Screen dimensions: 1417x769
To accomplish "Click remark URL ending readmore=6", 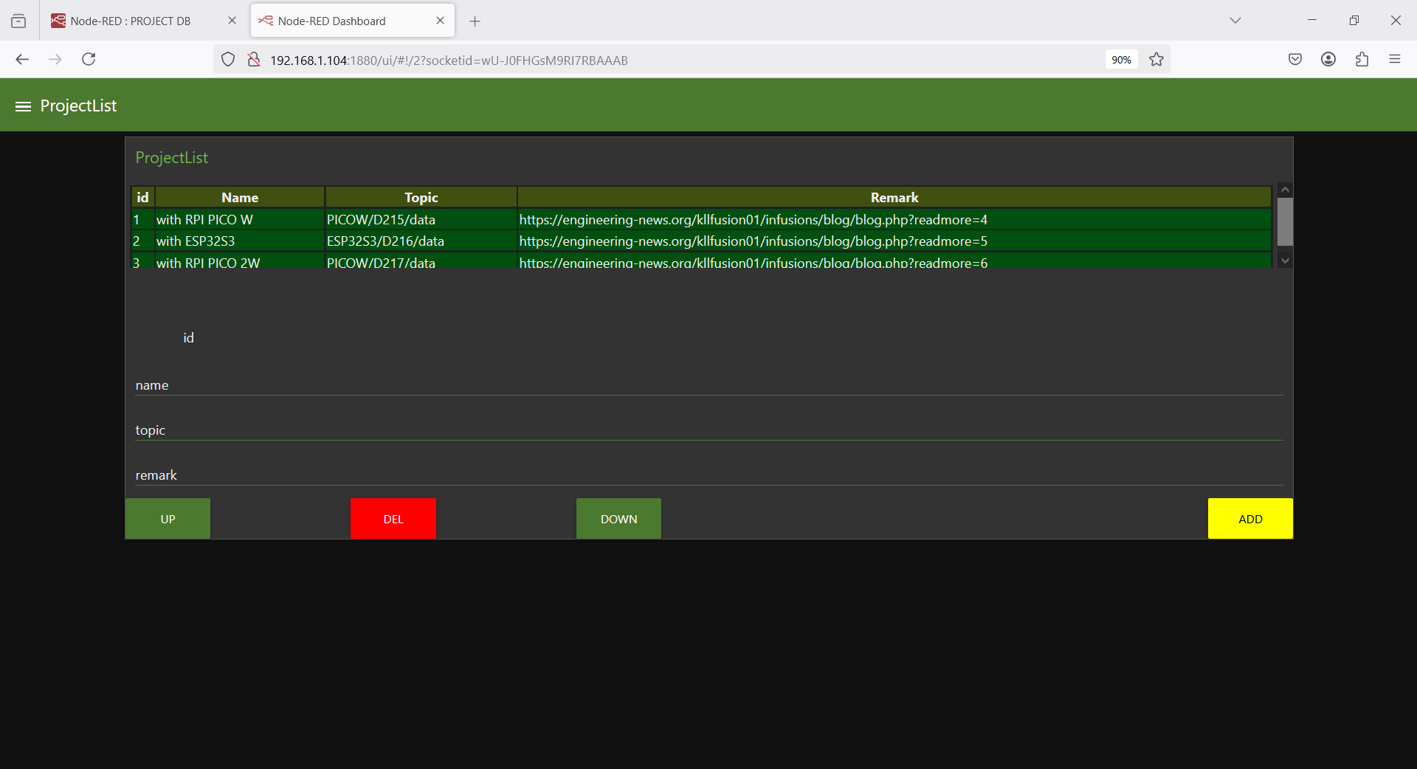I will (753, 262).
